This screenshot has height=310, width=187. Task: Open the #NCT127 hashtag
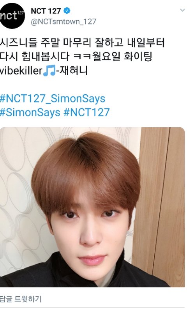point(86,112)
